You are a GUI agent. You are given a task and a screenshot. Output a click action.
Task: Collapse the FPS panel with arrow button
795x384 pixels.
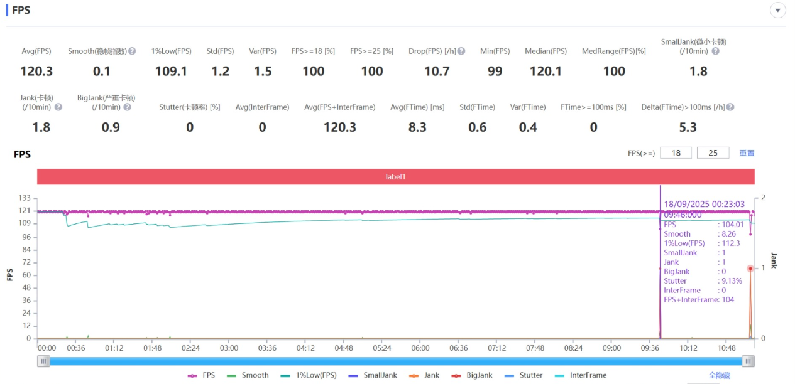[x=778, y=11]
